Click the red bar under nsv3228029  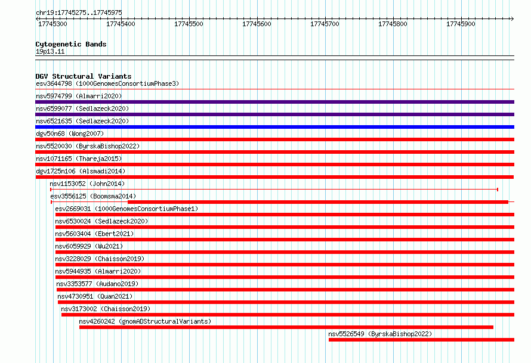[x=285, y=265]
